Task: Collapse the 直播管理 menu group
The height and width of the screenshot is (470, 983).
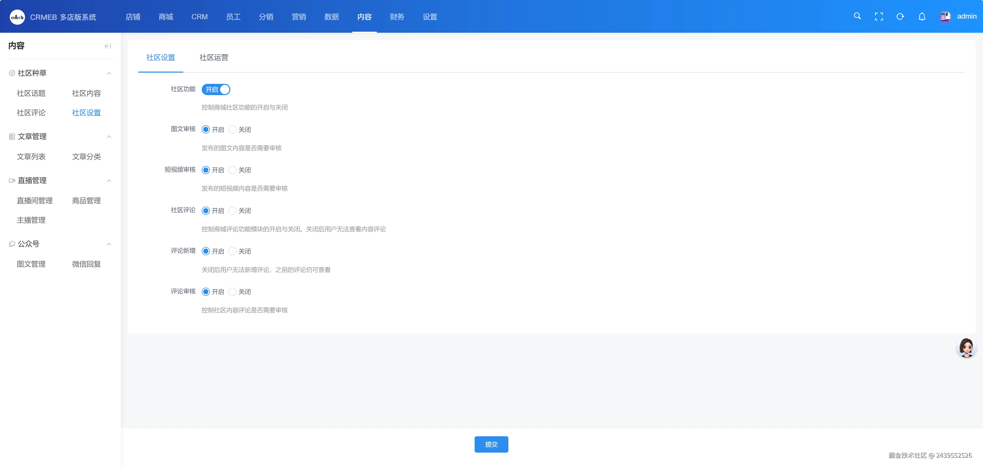Action: (109, 181)
